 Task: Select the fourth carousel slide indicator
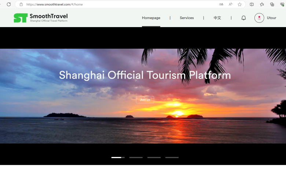tap(172, 157)
